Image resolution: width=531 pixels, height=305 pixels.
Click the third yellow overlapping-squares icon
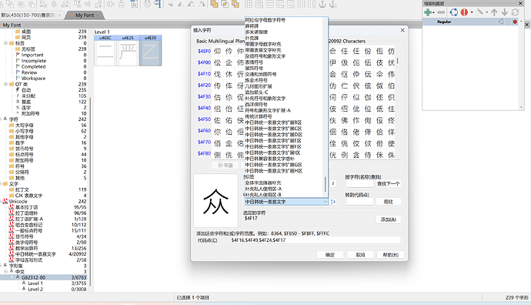tap(235, 4)
